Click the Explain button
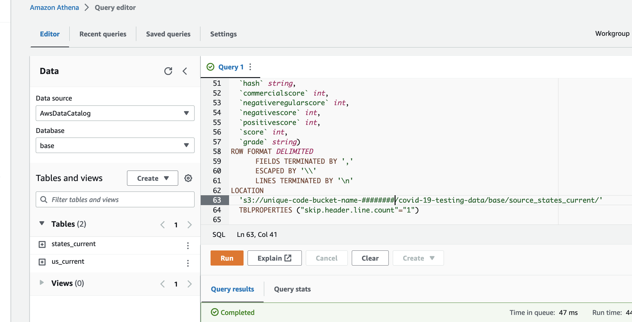The image size is (632, 322). point(274,258)
